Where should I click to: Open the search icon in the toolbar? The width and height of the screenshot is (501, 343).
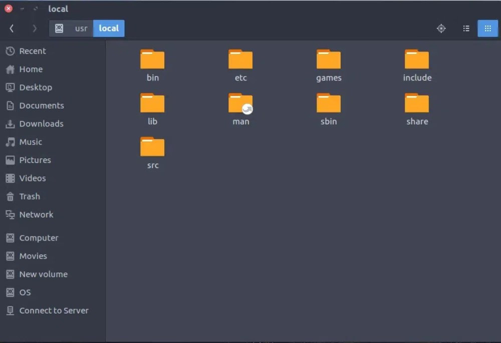tap(441, 28)
